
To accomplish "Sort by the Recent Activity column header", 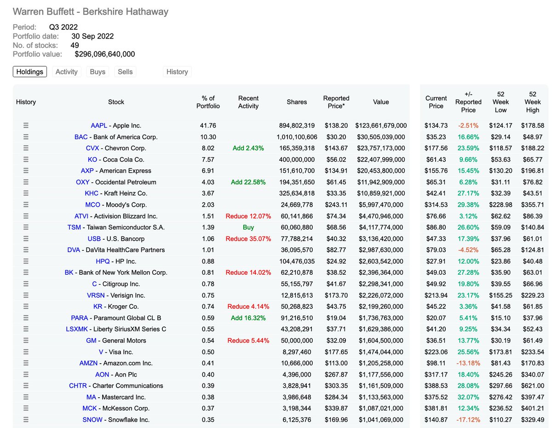I will coord(248,102).
